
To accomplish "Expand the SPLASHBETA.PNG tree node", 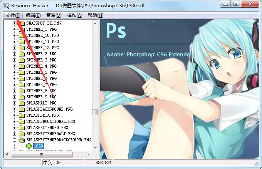I will tap(15, 115).
